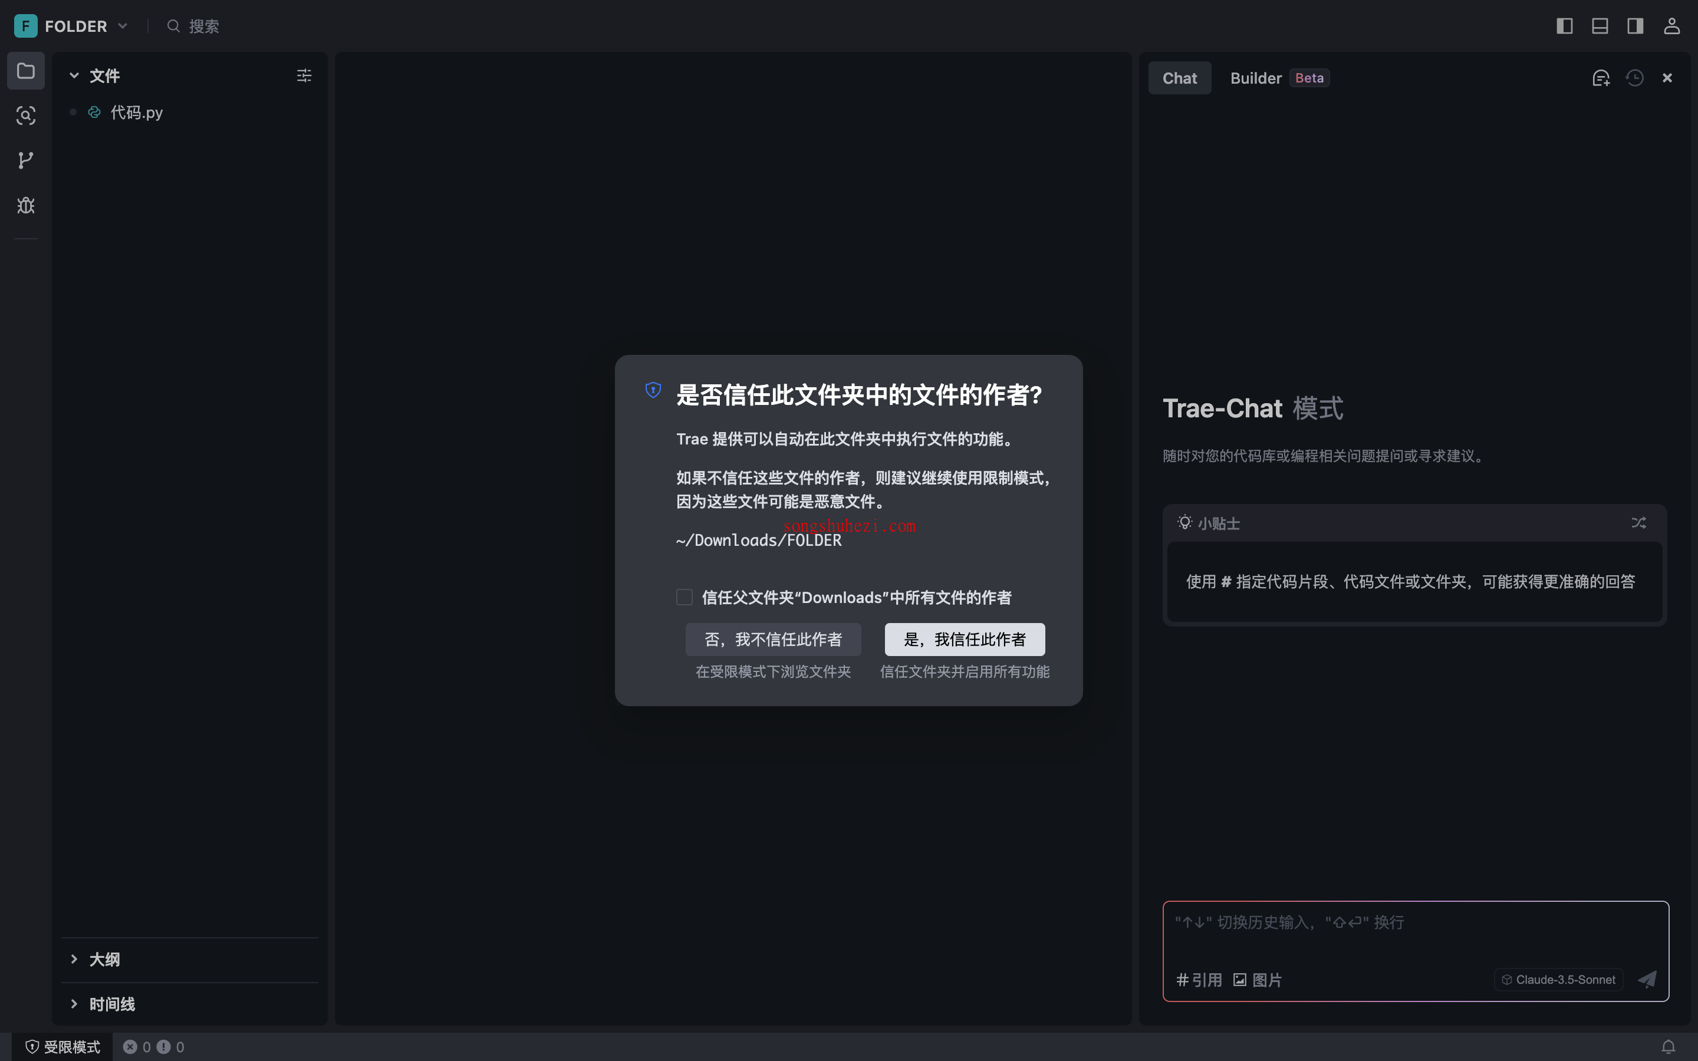Select the Chat tab

point(1180,78)
